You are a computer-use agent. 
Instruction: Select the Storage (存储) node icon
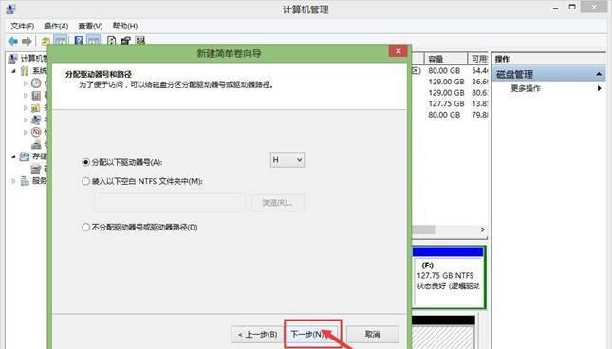click(x=25, y=156)
